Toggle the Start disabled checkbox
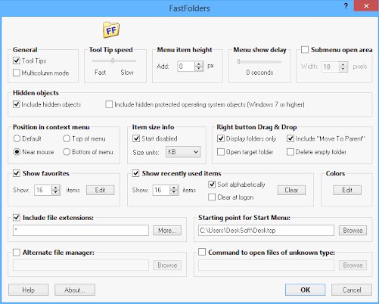This screenshot has width=379, height=304. 136,138
